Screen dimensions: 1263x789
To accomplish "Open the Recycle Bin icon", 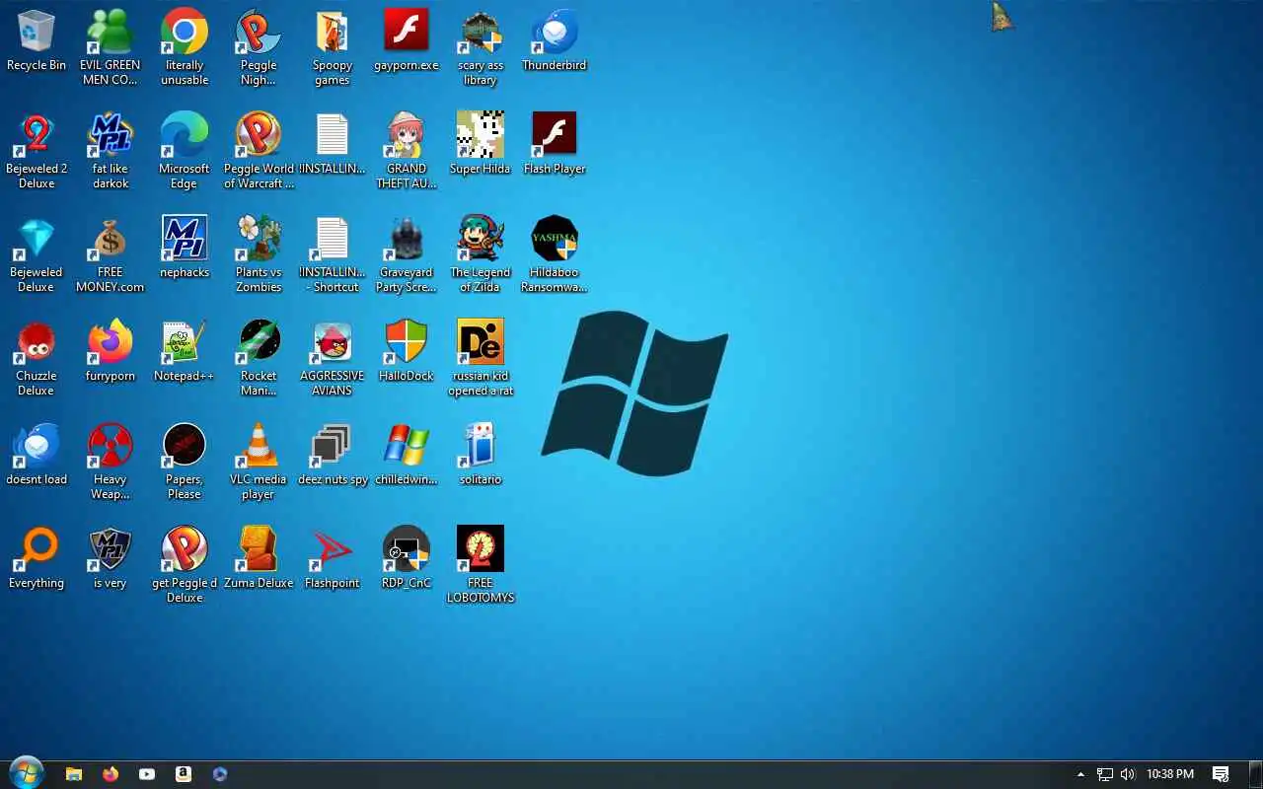I will [x=37, y=41].
